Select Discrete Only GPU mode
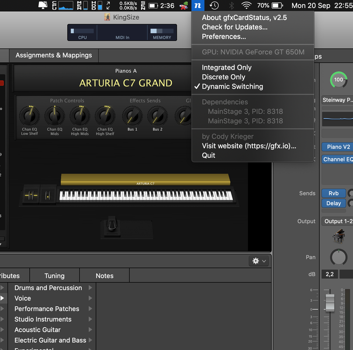353x350 pixels. 253,77
